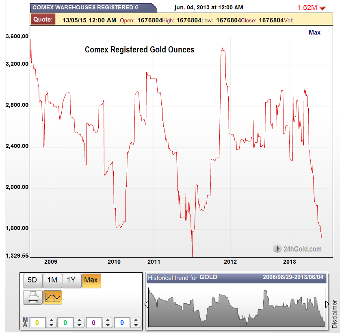Click the Historical trend for GOLD mini chart
The image size is (342, 334).
coord(237,307)
